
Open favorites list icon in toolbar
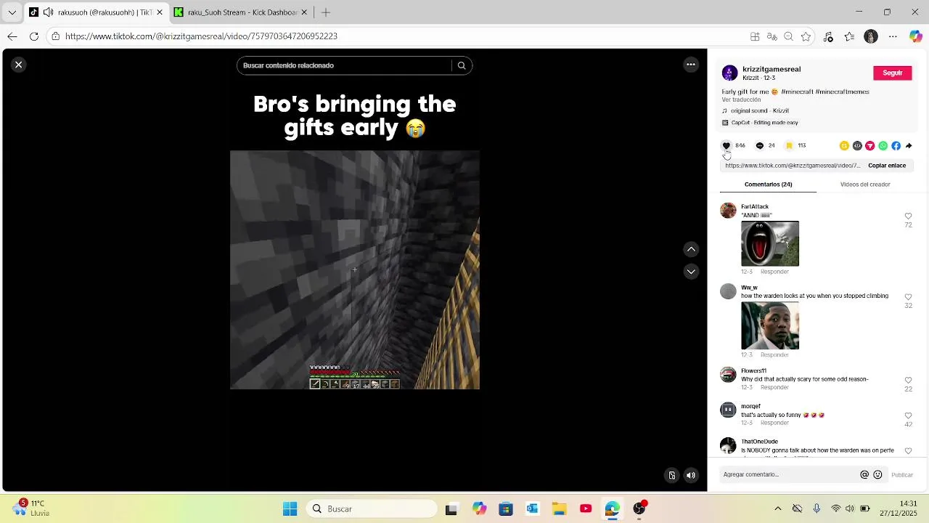(850, 36)
